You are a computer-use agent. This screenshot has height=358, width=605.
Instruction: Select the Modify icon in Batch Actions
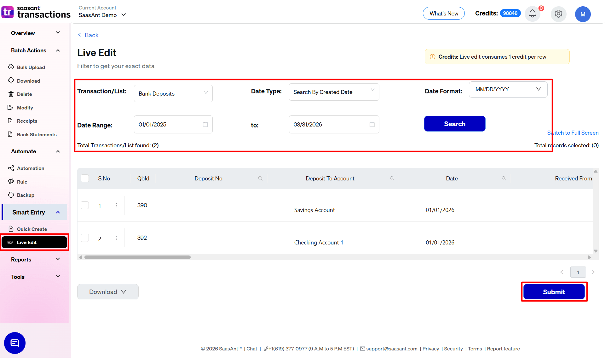point(11,108)
